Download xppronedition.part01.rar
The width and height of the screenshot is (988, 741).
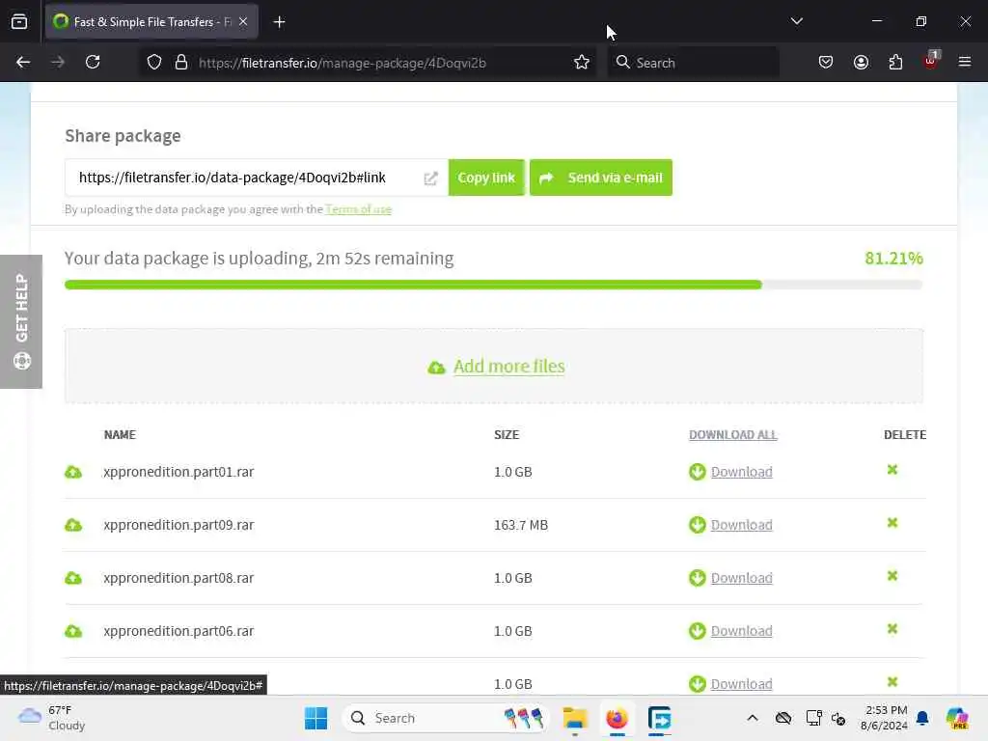click(741, 472)
